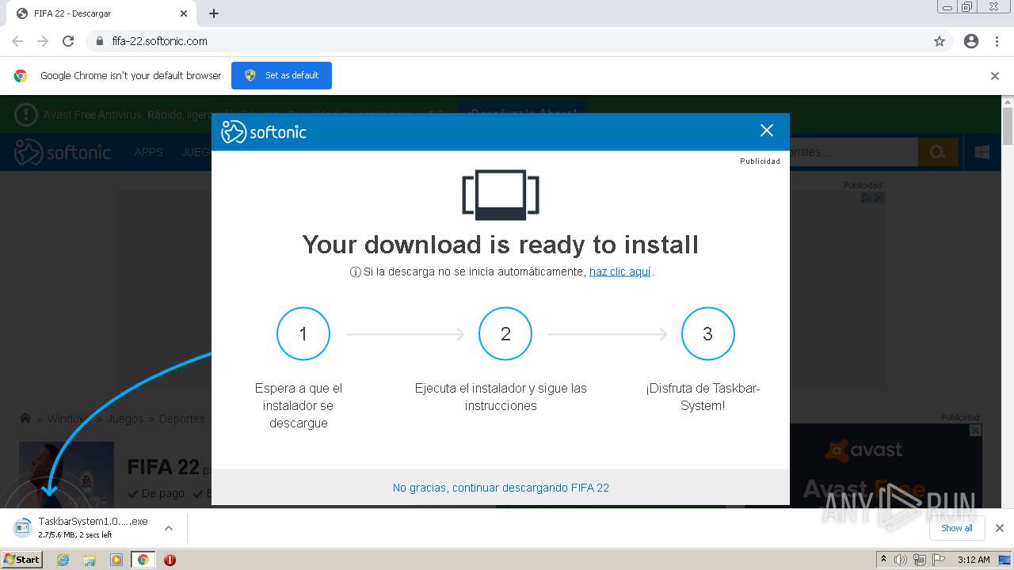Screen dimensions: 1014x570
Task: Open File Explorer from taskbar
Action: tap(90, 560)
